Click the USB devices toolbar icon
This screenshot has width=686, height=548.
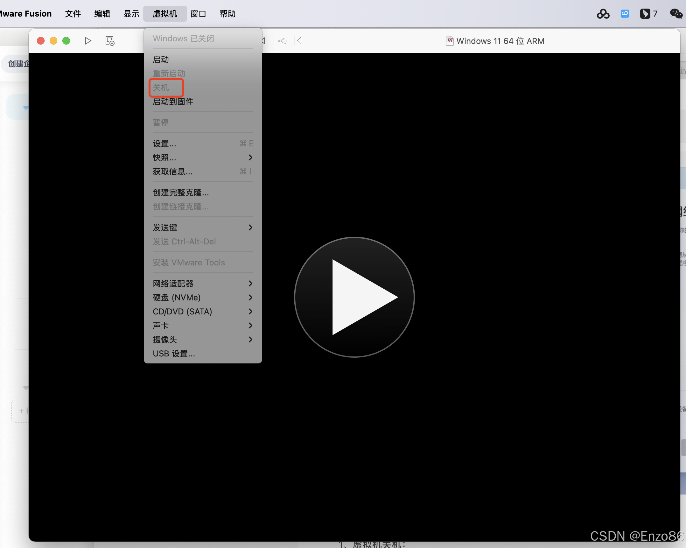(x=282, y=41)
